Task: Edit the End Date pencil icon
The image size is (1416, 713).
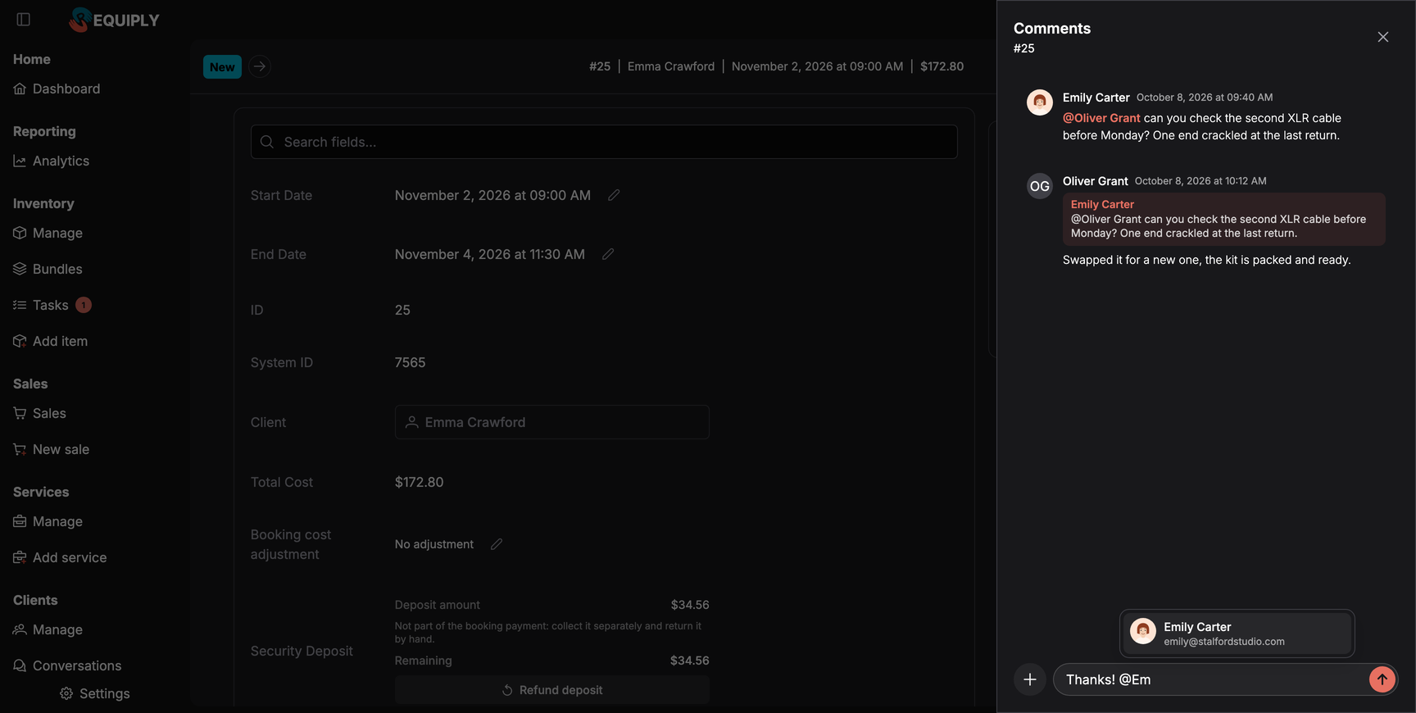Action: pyautogui.click(x=608, y=254)
